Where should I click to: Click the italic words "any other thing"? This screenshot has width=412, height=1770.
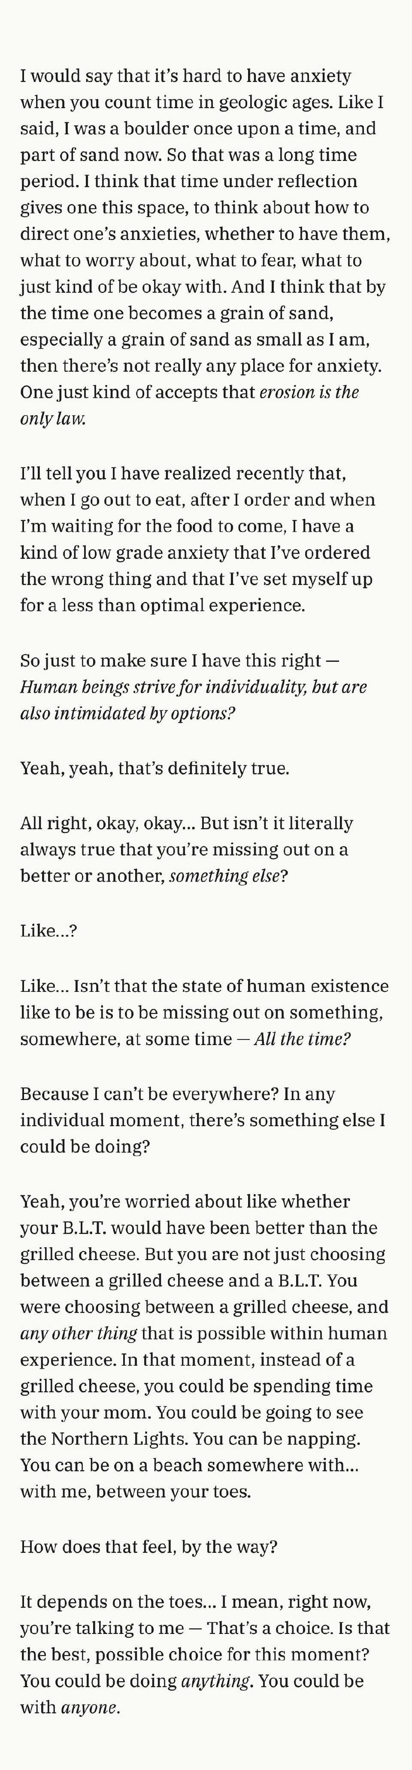coord(78,1333)
